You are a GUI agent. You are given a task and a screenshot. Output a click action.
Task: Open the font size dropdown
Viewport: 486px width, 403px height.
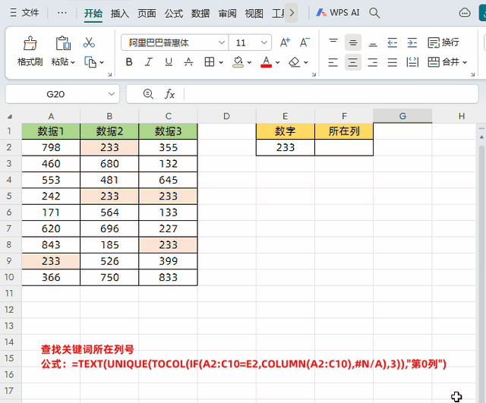pos(264,43)
